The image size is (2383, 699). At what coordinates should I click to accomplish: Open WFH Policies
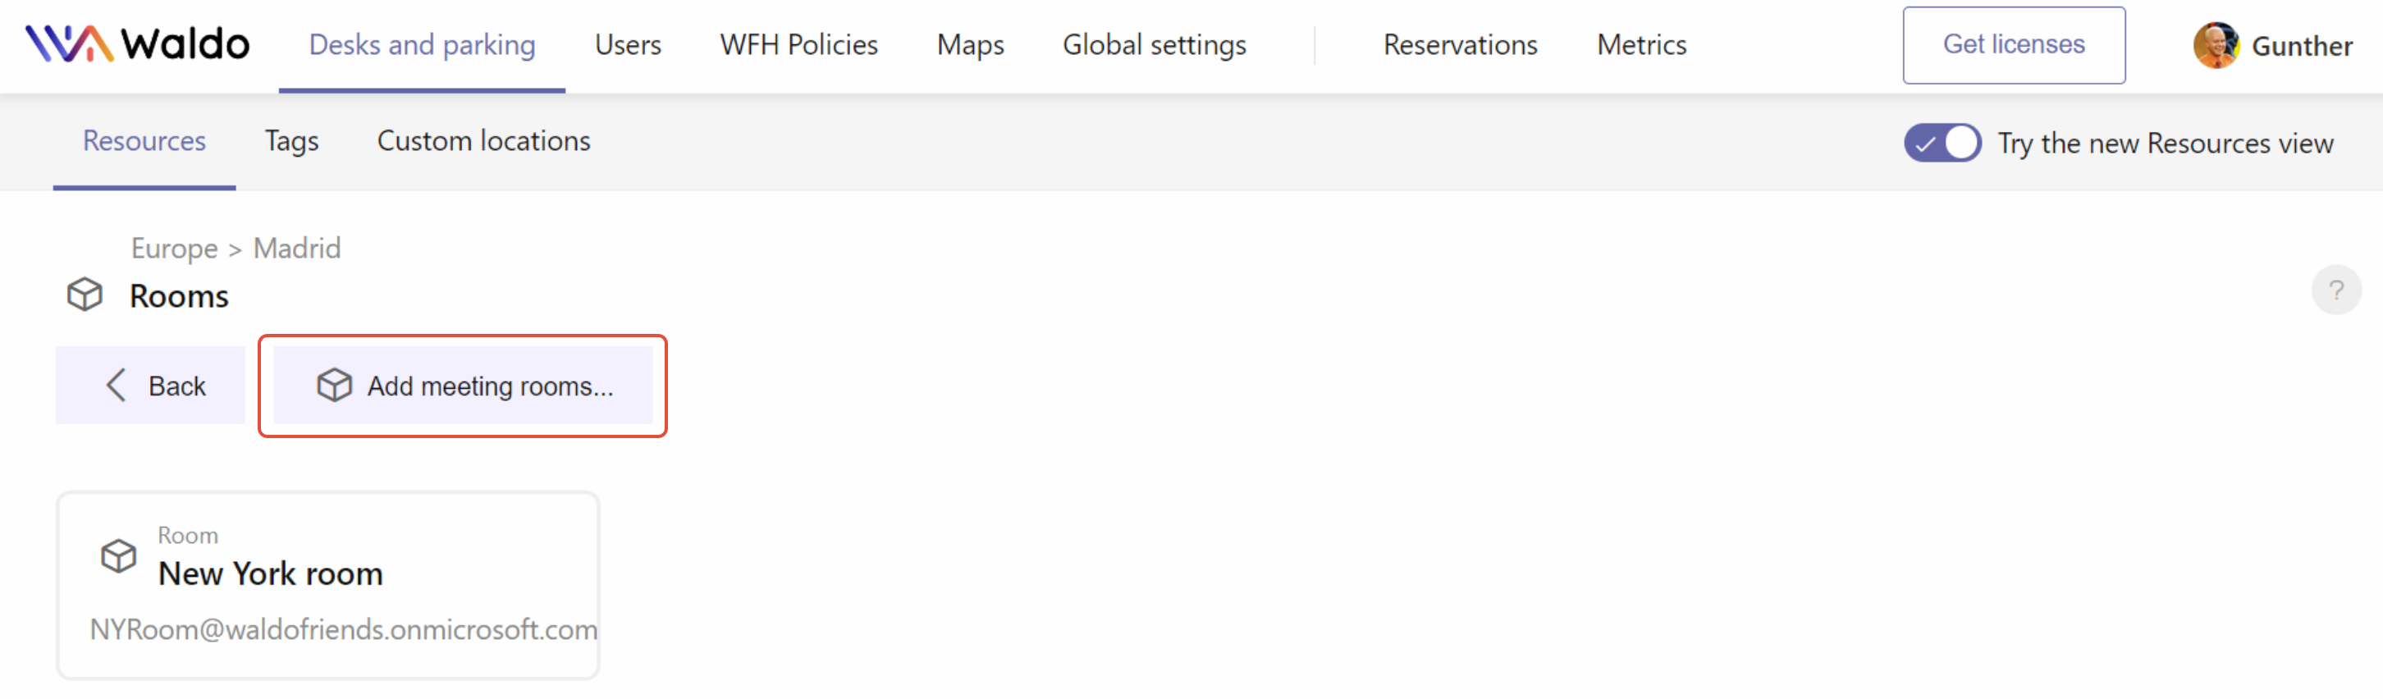pos(798,44)
